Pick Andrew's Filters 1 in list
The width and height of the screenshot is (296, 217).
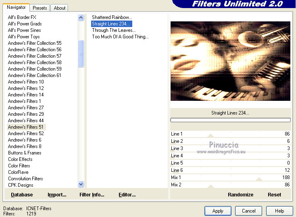click(x=24, y=101)
